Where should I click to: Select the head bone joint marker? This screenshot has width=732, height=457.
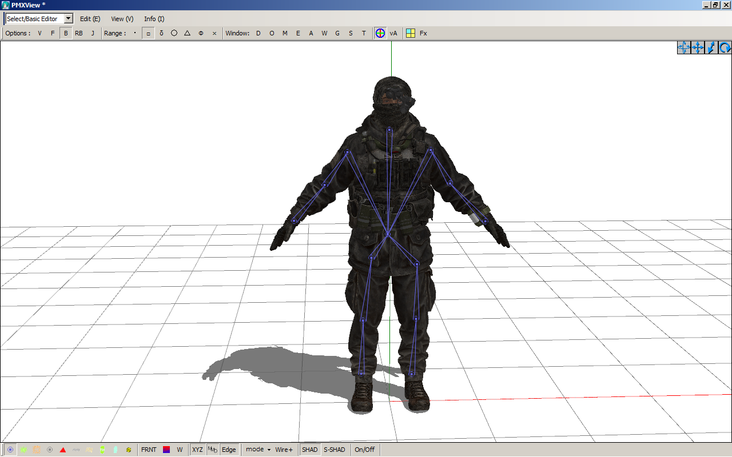tap(389, 130)
